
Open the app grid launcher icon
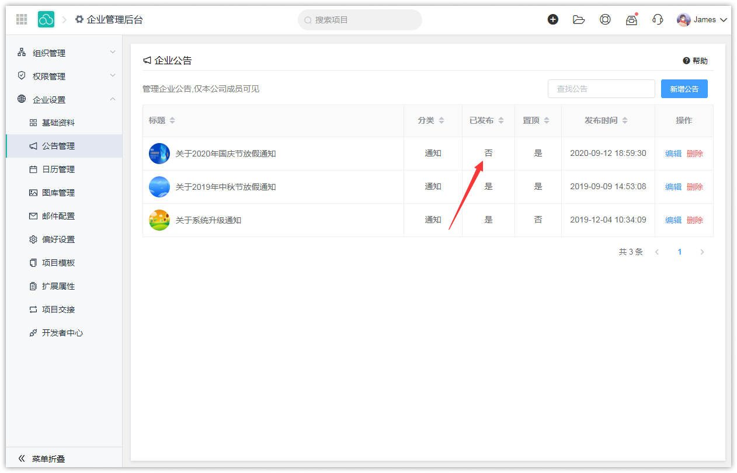click(22, 19)
